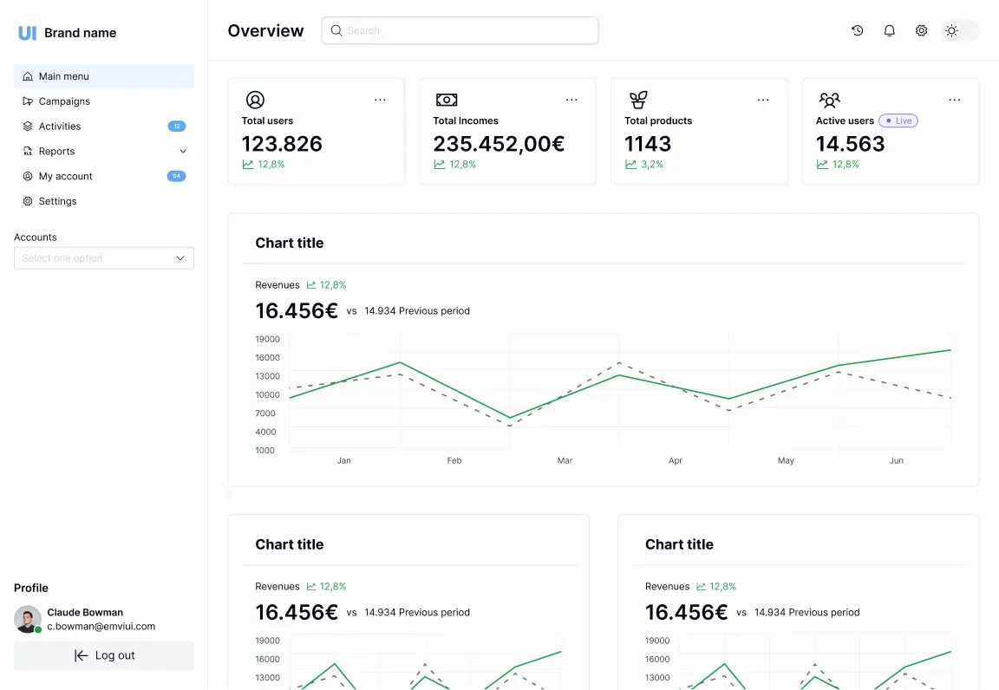999x690 pixels.
Task: Click Total Incomes trend chart icon
Action: pos(440,165)
